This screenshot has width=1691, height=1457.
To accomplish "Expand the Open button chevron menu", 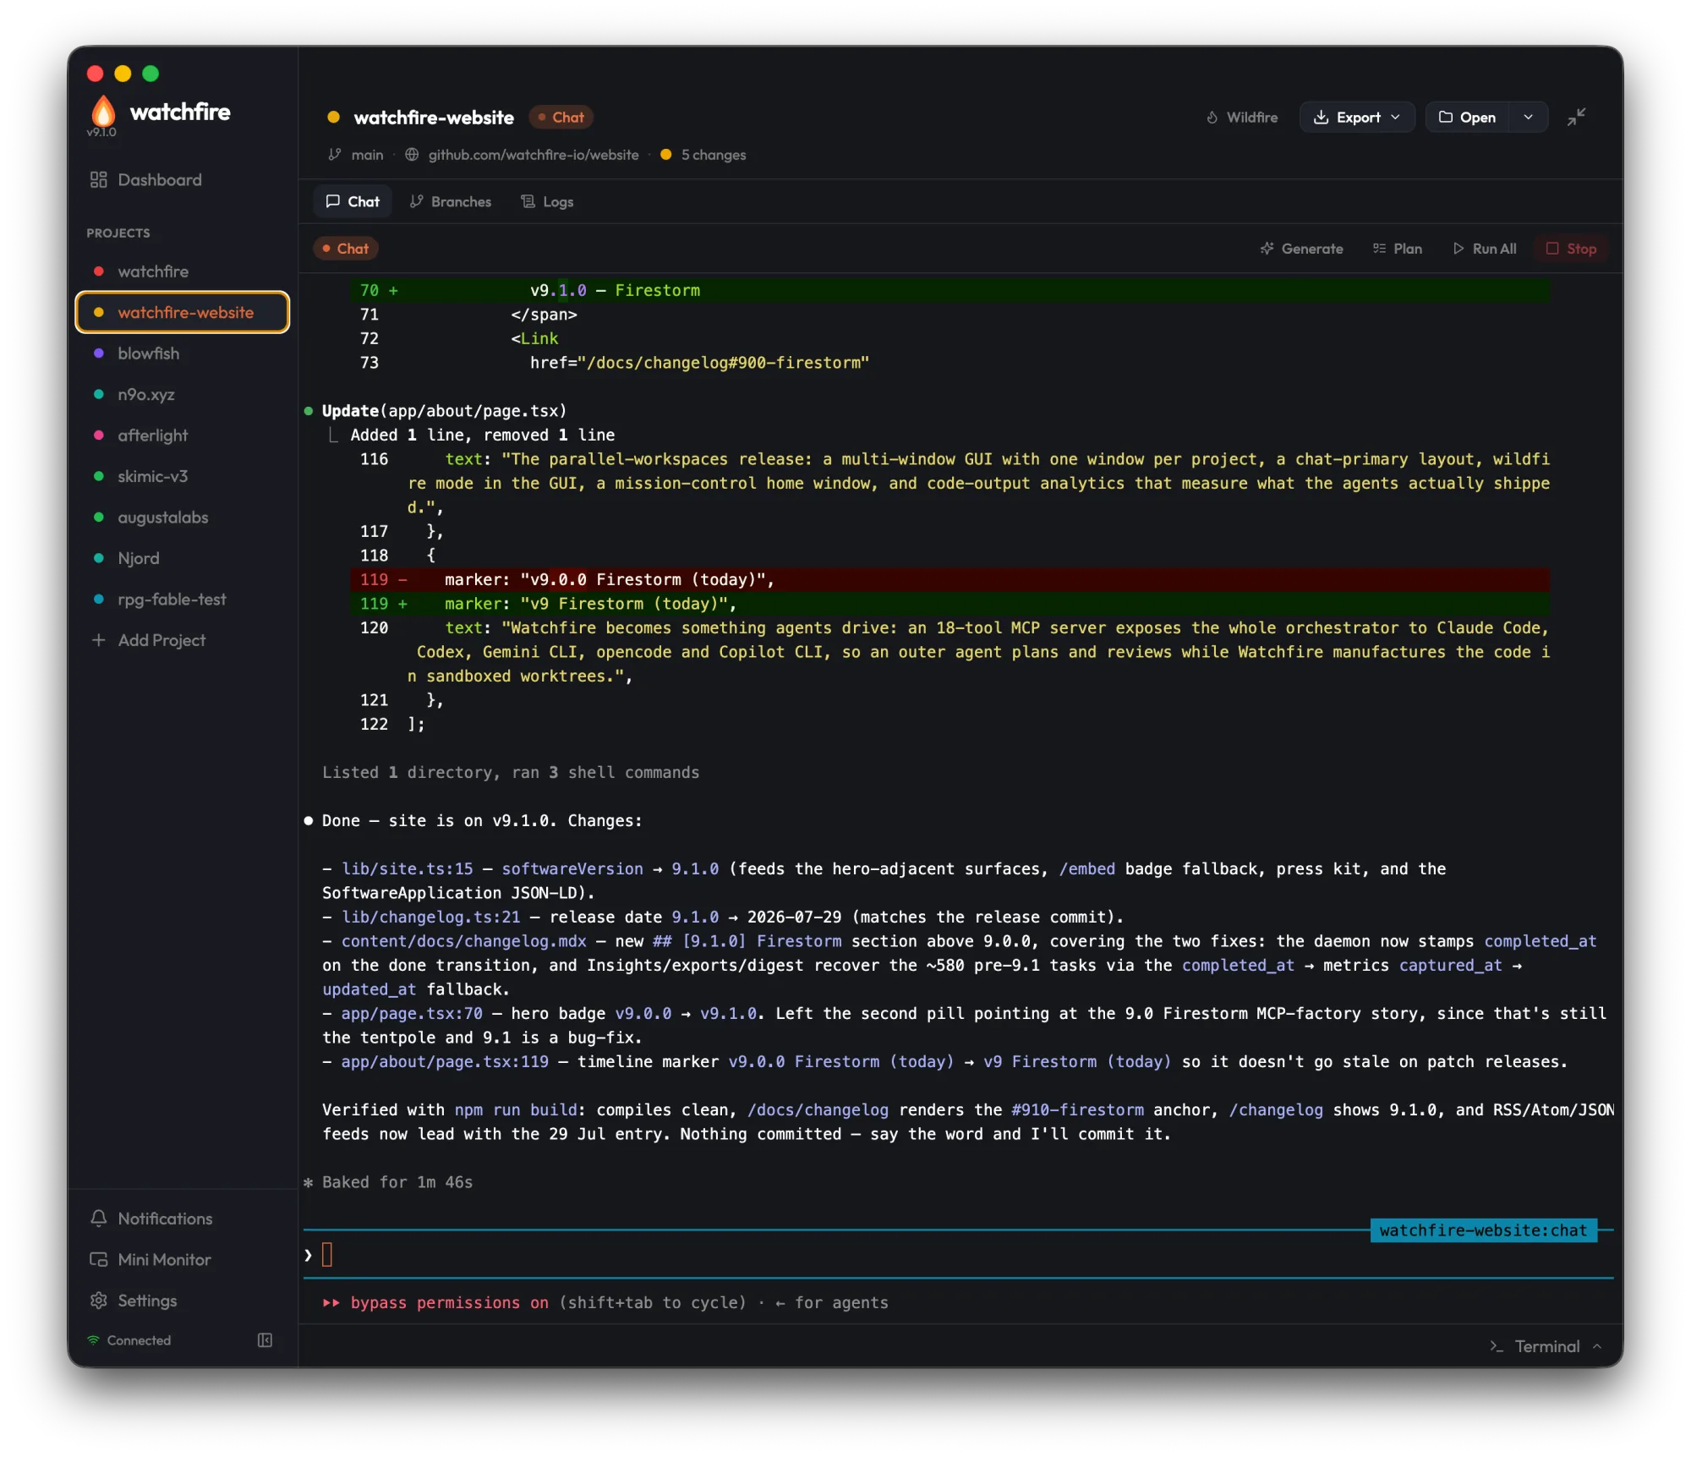I will [x=1528, y=118].
